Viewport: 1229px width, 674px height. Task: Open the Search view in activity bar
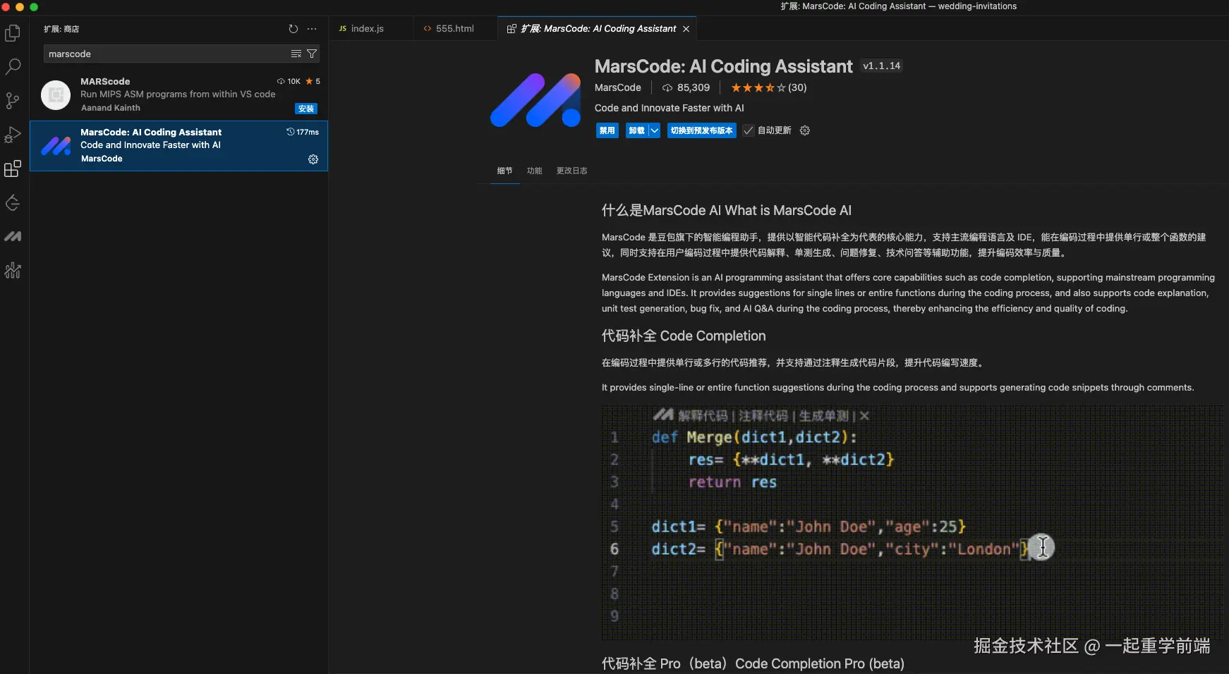(x=13, y=67)
